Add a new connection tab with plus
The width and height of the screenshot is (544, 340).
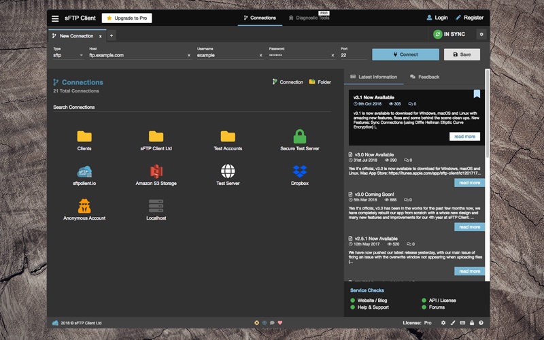(x=112, y=35)
